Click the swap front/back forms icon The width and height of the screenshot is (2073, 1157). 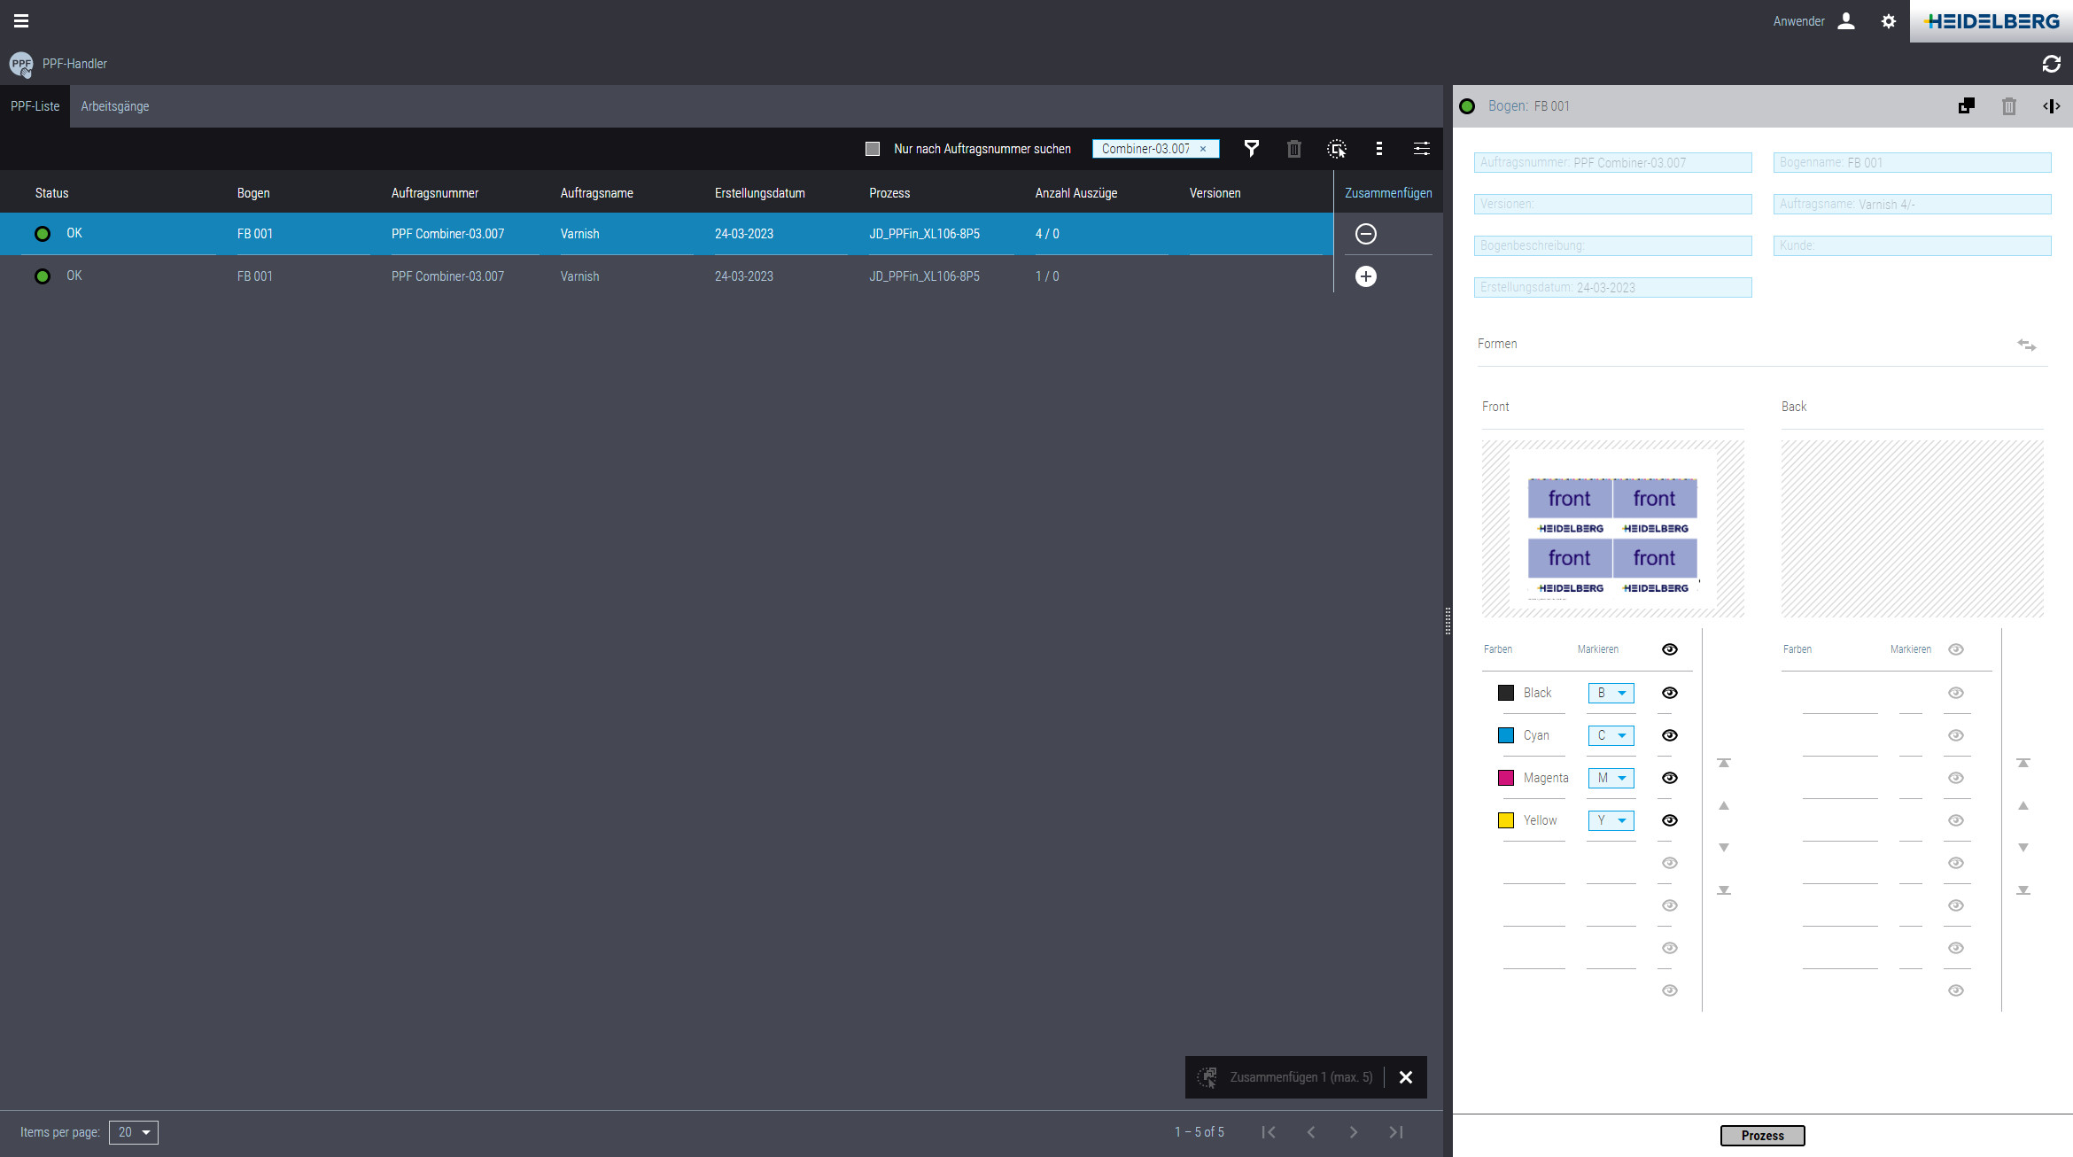(x=2026, y=345)
